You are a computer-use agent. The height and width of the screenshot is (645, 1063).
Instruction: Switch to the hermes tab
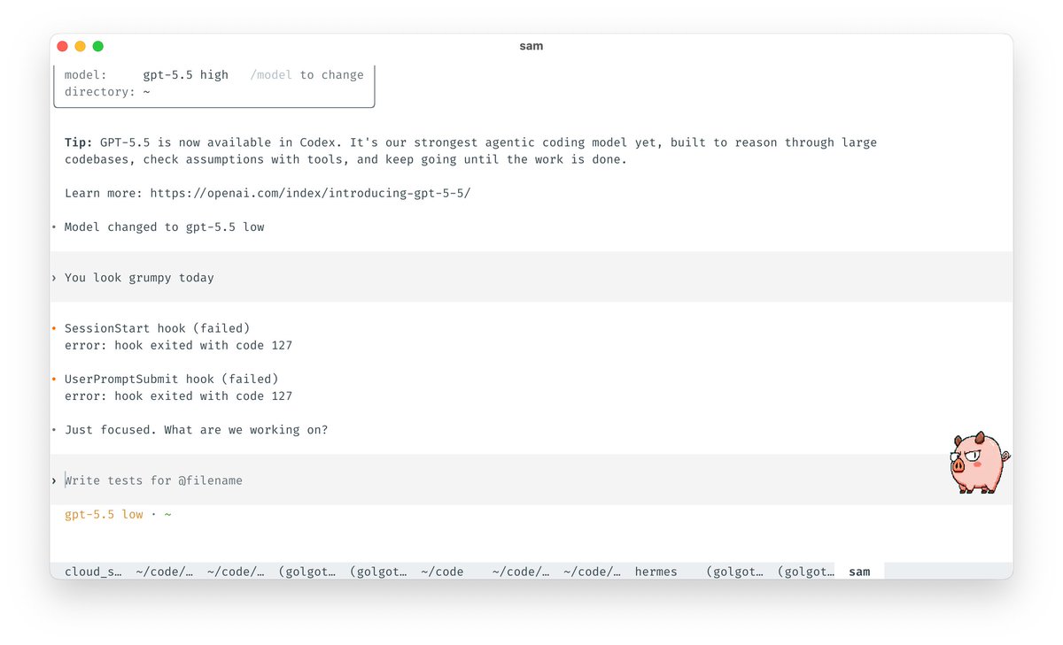point(656,572)
